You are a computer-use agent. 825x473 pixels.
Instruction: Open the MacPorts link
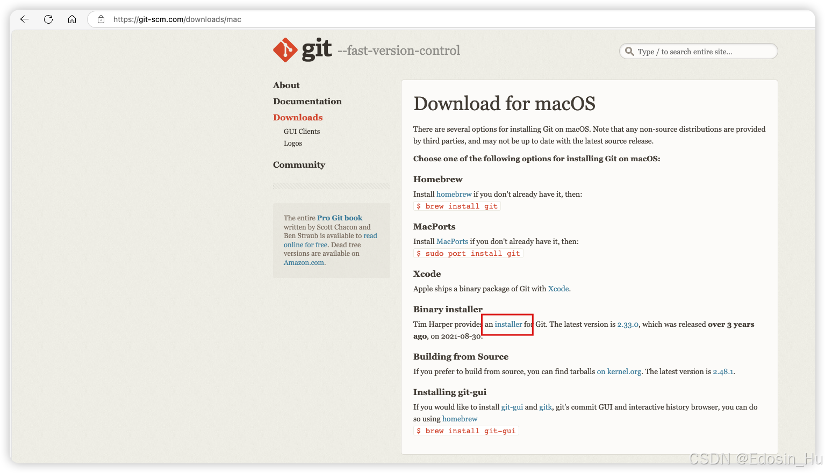(x=452, y=241)
